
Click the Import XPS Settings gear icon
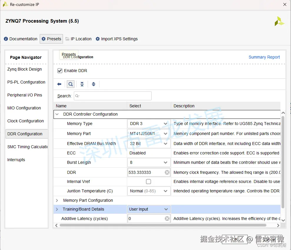coord(98,39)
